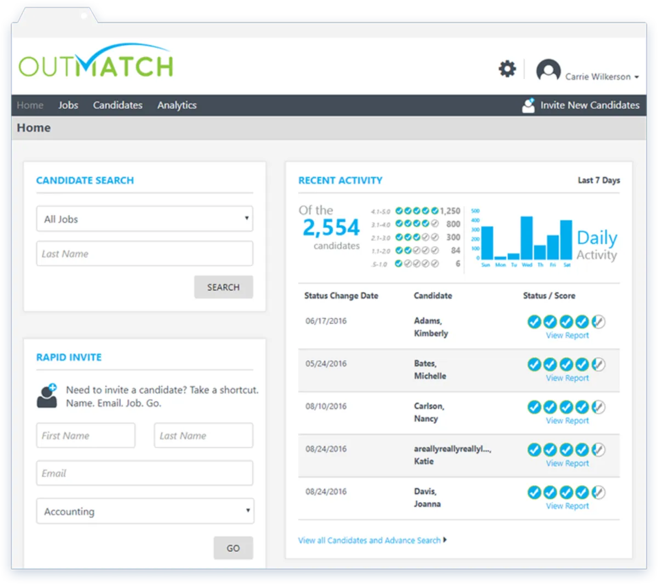Click the 1,250 candidates count
Viewport: 658px width, 584px height.
click(x=450, y=211)
